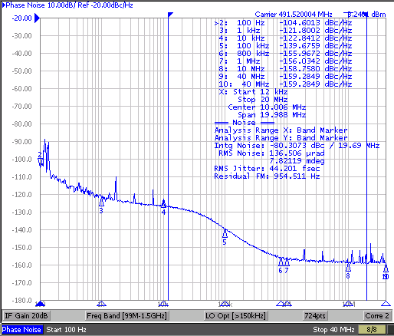Click Freq Band [99M-1.5GHz] status box
This screenshot has width=394, height=336.
pos(126,316)
